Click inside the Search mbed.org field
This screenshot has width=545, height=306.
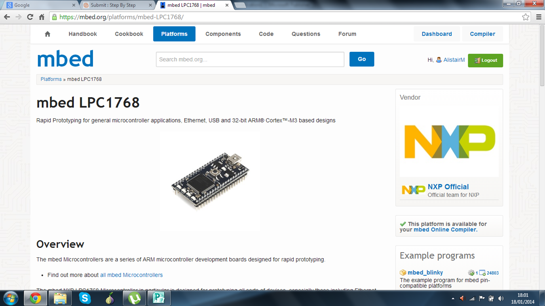coord(250,59)
